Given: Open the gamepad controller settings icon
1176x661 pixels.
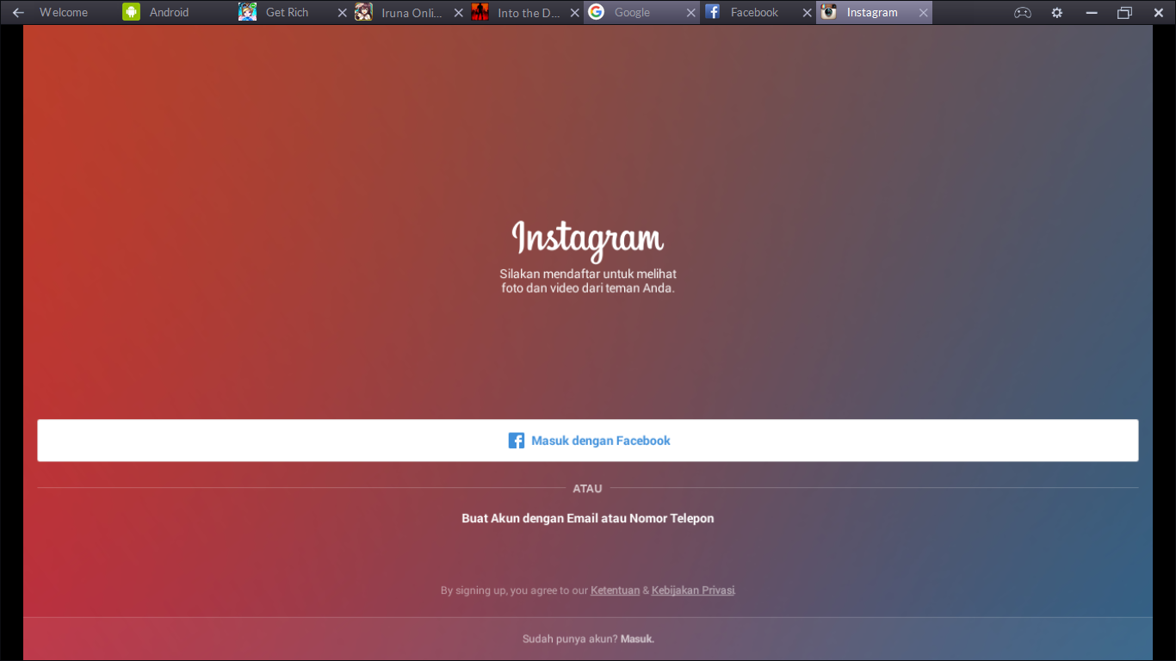Looking at the screenshot, I should tap(1022, 13).
